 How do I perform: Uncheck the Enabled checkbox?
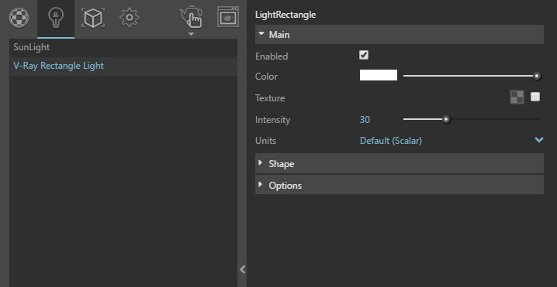pyautogui.click(x=364, y=55)
